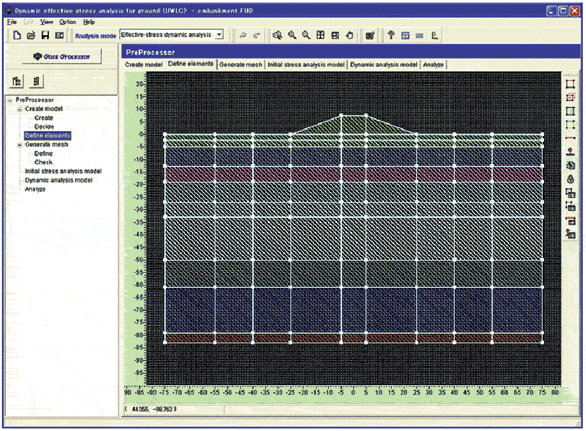Switch to the Analyze tab
Viewport: 586px width, 431px height.
pyautogui.click(x=434, y=64)
